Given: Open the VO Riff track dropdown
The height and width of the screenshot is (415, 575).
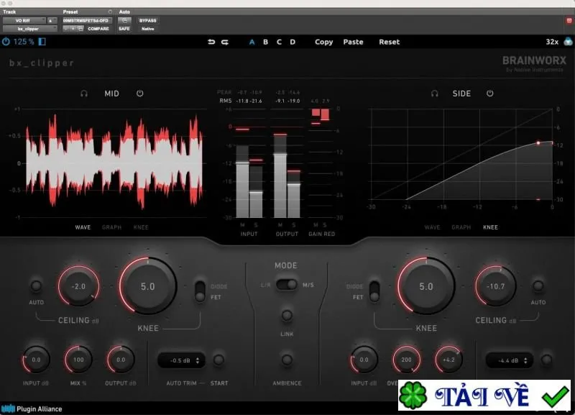Looking at the screenshot, I should pyautogui.click(x=24, y=21).
